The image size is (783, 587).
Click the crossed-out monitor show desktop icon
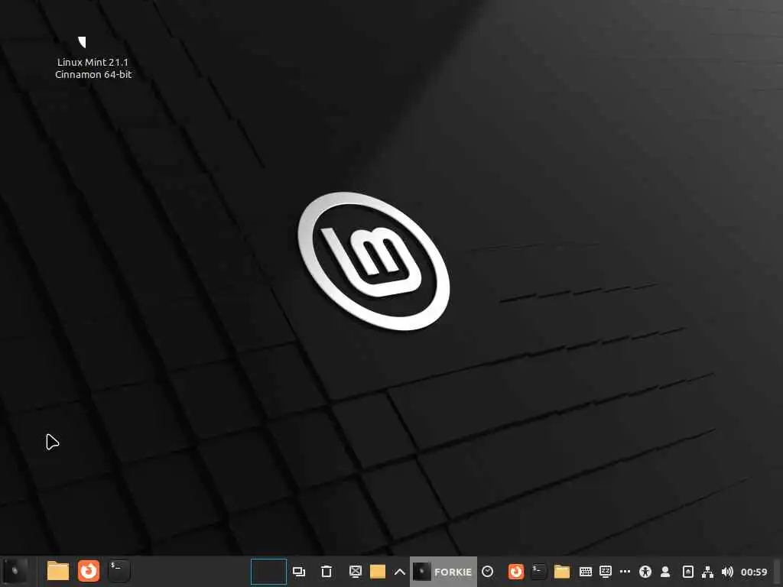[355, 572]
